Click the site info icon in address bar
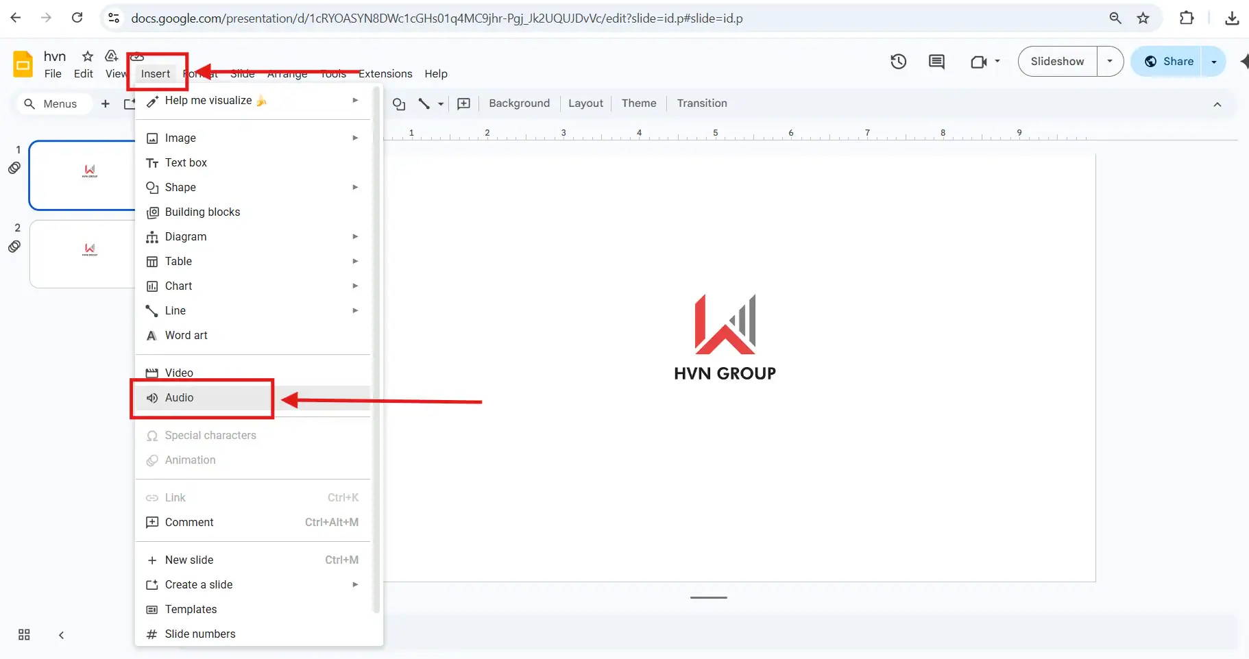This screenshot has width=1249, height=659. pyautogui.click(x=114, y=18)
